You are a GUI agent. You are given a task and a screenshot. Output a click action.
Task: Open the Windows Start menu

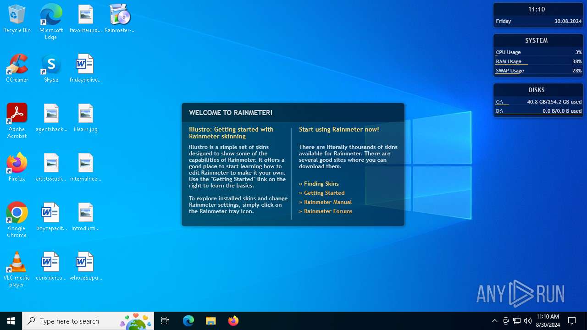[11, 321]
